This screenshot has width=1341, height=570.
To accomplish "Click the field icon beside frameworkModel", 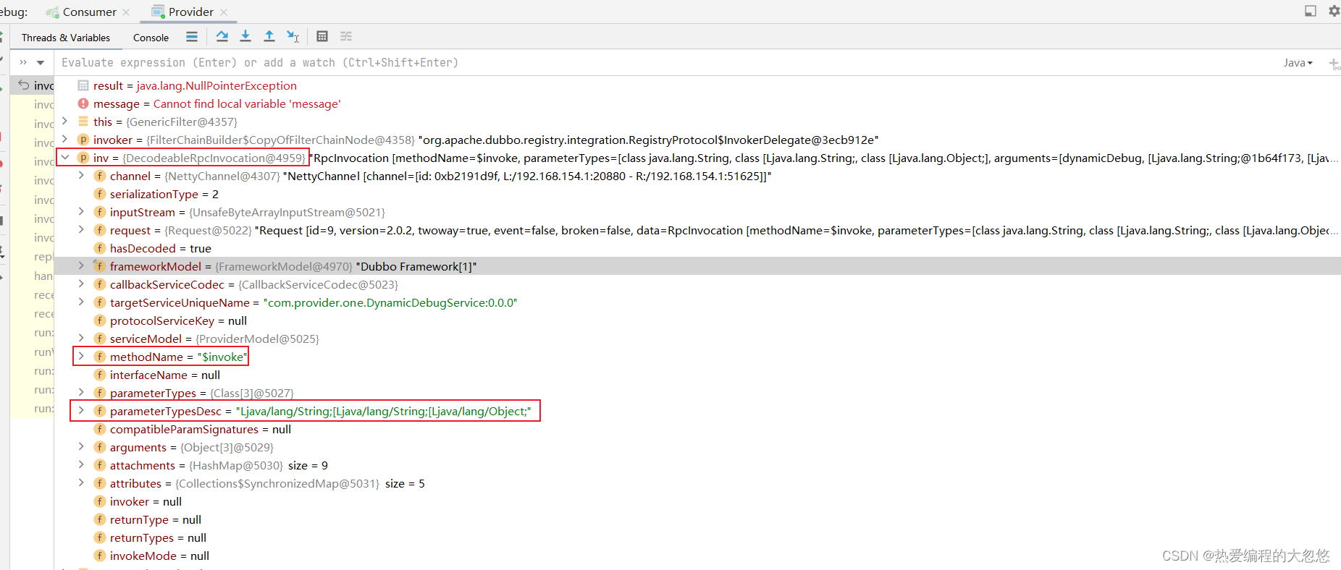I will 100,266.
